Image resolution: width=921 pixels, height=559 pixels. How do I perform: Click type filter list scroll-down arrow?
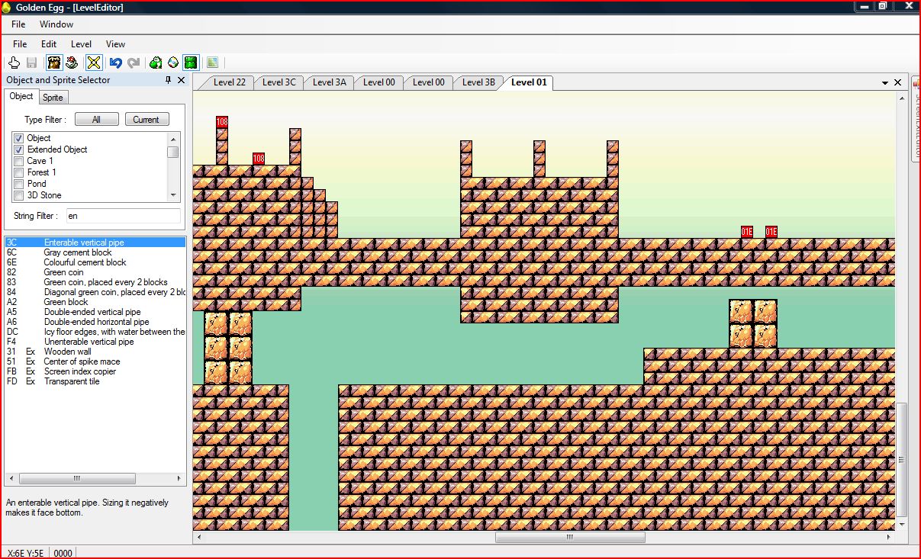[173, 195]
